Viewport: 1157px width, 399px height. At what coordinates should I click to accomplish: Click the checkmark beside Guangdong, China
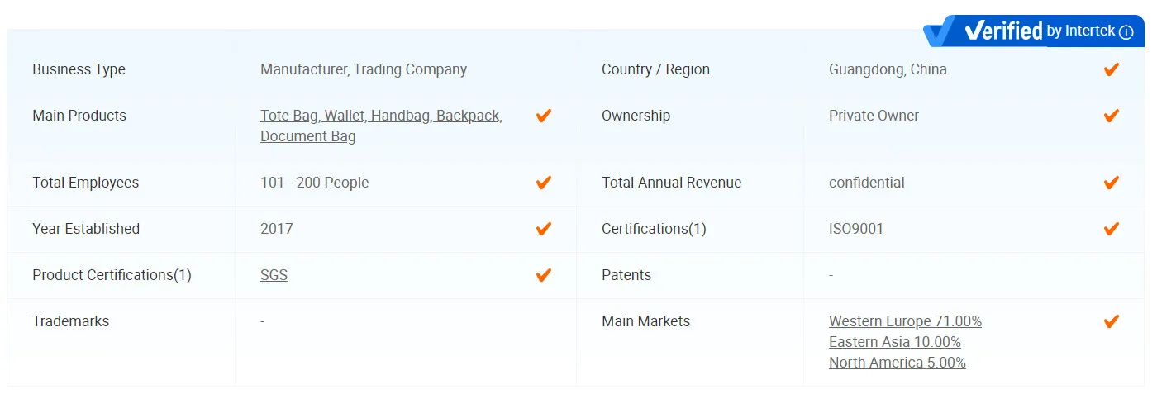click(1112, 69)
